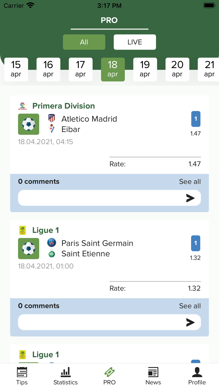Select the Saint Etienne club crest

(52, 253)
